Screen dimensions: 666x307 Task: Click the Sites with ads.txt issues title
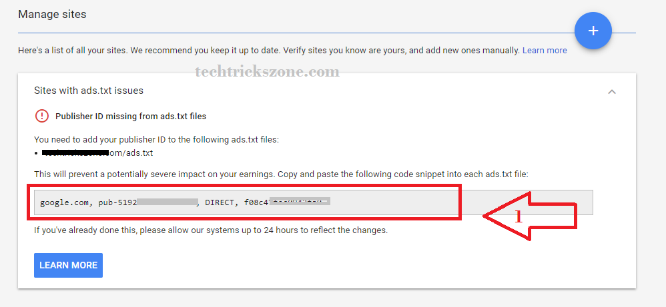89,91
